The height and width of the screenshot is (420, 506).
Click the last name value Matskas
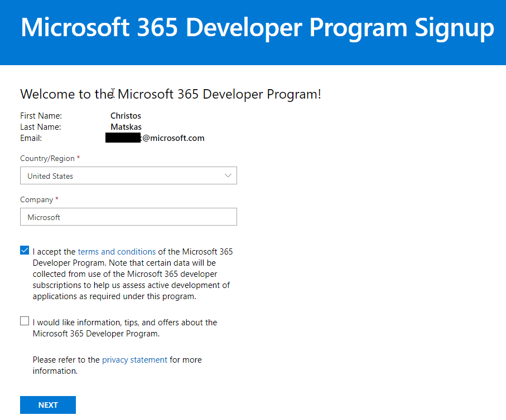tap(126, 127)
